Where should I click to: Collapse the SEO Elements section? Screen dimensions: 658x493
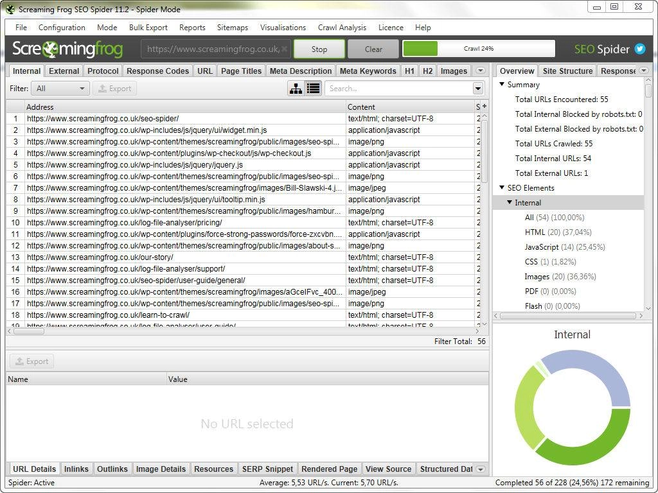(x=502, y=187)
